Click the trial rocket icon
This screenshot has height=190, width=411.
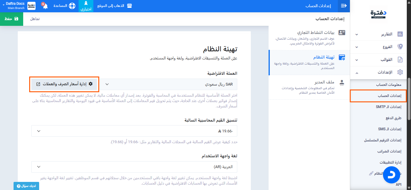(86, 4)
